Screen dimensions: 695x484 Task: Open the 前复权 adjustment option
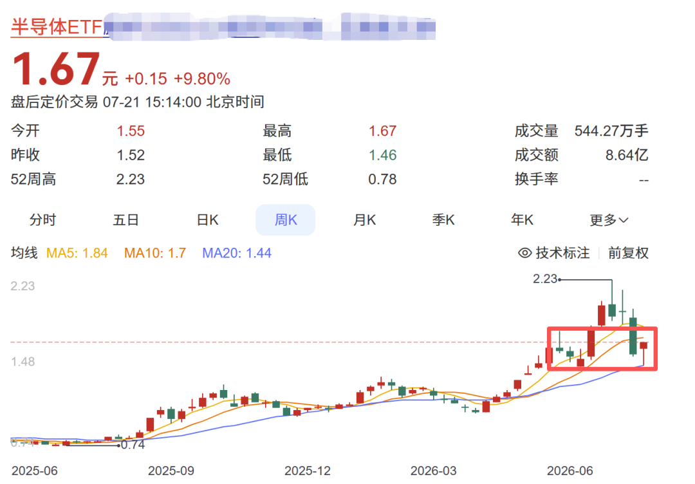(x=628, y=253)
